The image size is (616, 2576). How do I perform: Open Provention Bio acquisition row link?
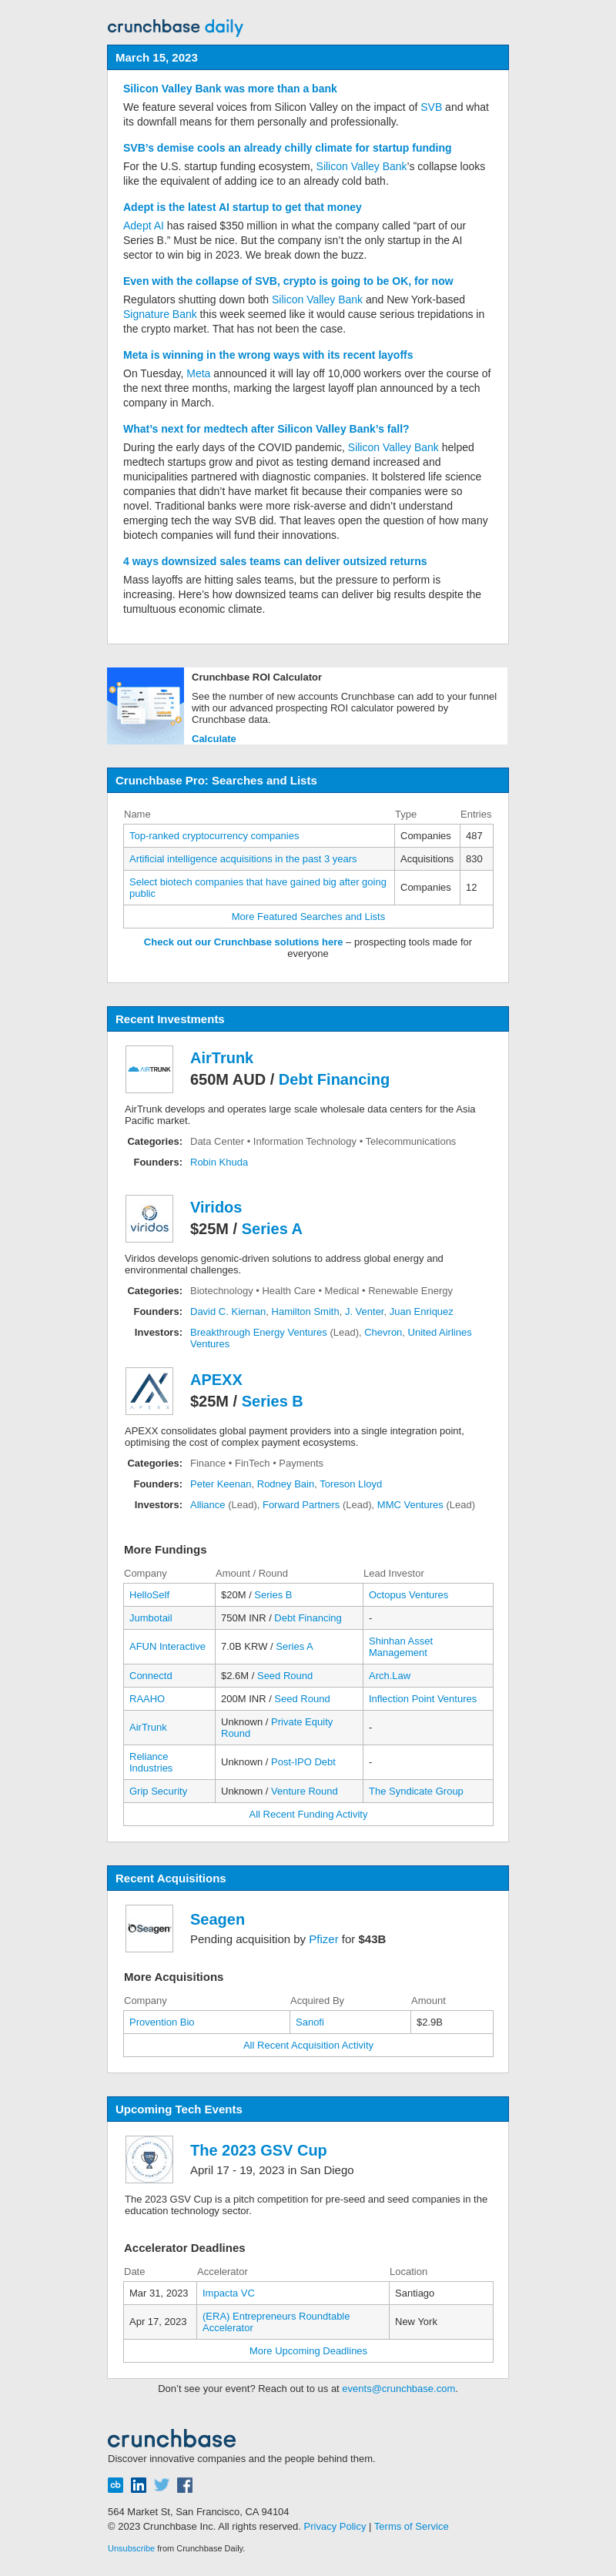[x=162, y=2022]
